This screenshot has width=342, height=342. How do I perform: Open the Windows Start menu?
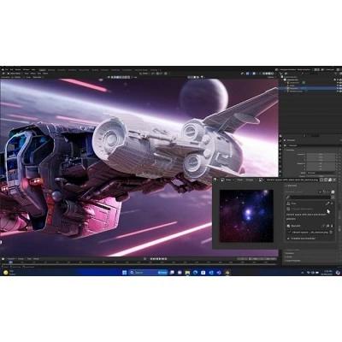pyautogui.click(x=125, y=273)
